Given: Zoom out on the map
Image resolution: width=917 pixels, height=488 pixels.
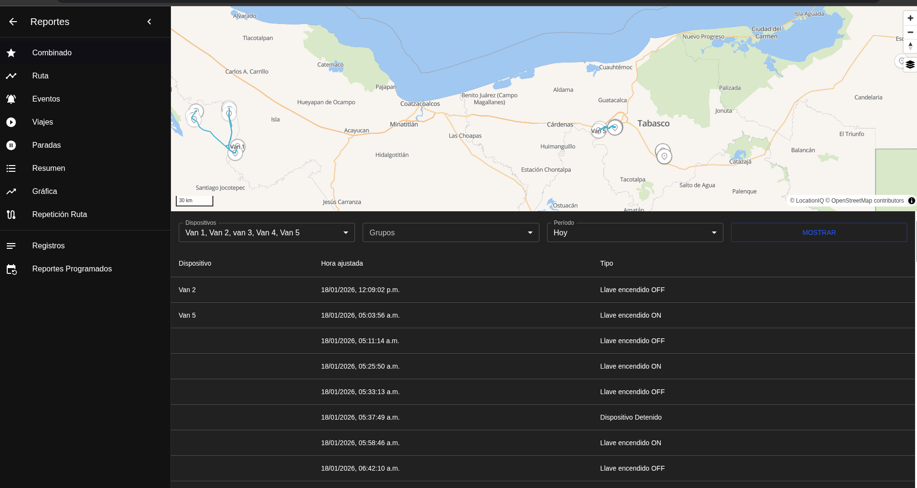Looking at the screenshot, I should point(910,32).
